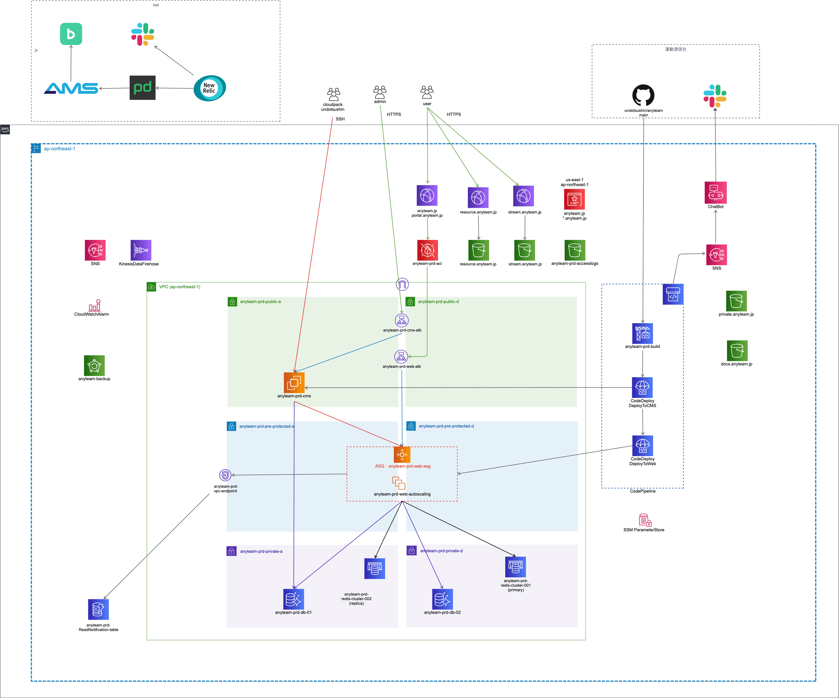Select the SSH connection label
Screen dimensions: 839x698
point(340,119)
